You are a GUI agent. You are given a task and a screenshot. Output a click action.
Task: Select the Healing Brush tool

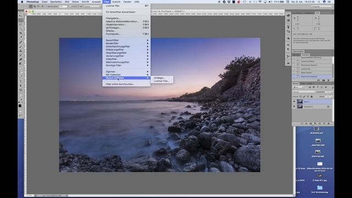(x=21, y=42)
